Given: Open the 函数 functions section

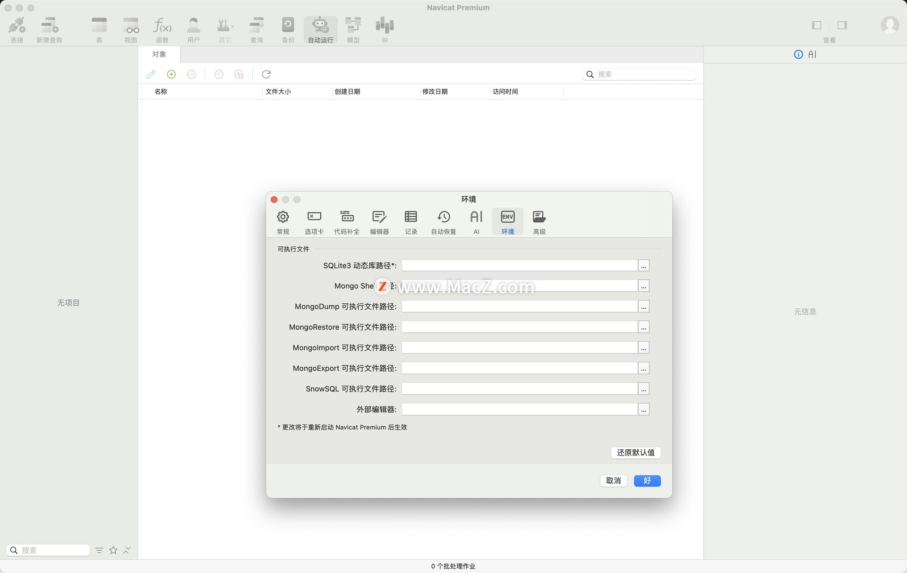Looking at the screenshot, I should [x=162, y=30].
